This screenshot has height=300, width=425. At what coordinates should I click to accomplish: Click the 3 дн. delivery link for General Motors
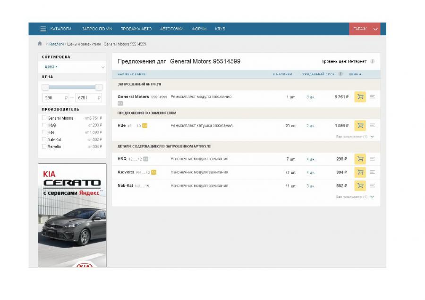coord(310,97)
